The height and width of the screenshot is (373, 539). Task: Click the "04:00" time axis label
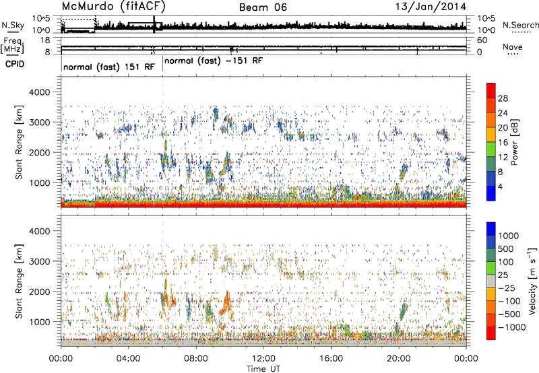pos(128,359)
